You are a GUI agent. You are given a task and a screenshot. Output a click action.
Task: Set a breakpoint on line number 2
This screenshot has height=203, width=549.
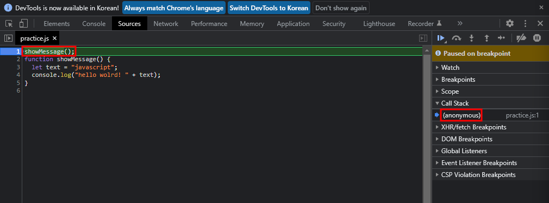point(18,60)
